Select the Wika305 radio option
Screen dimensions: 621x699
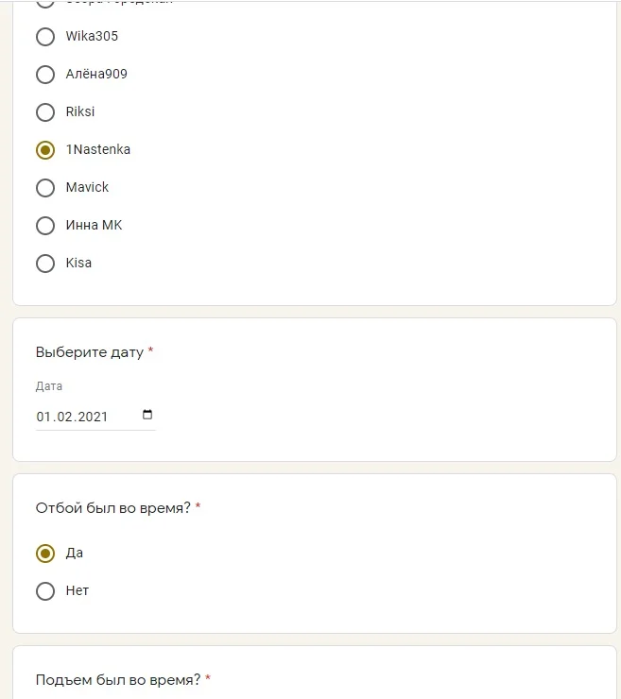(45, 37)
